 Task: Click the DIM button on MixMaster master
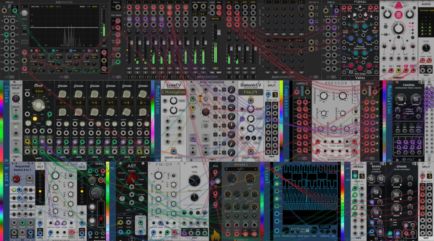(x=212, y=72)
